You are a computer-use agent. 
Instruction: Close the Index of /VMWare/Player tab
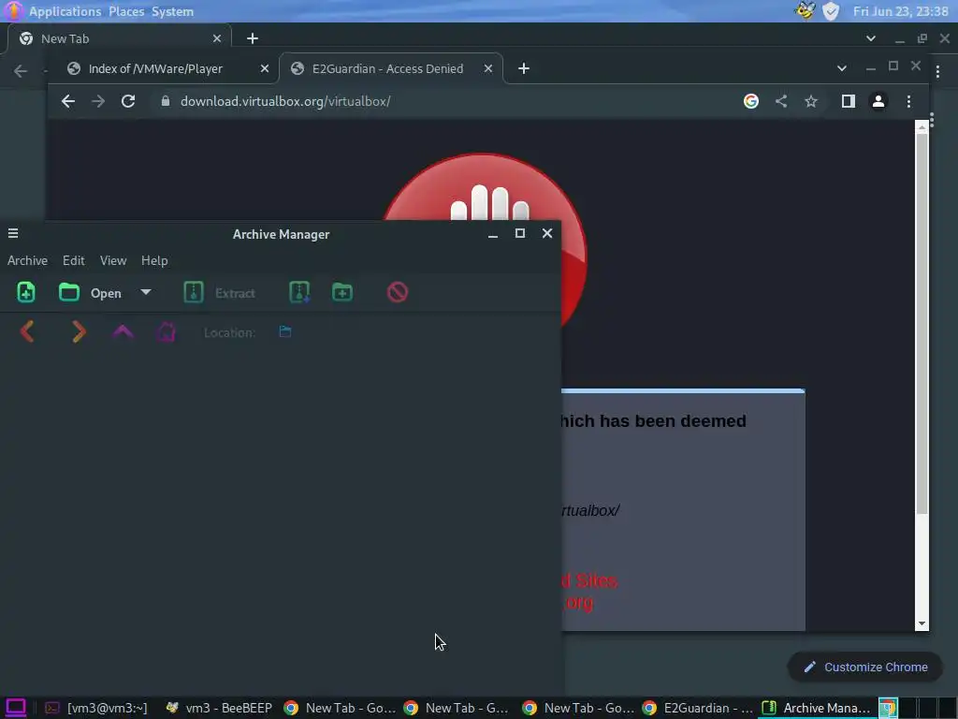point(265,68)
